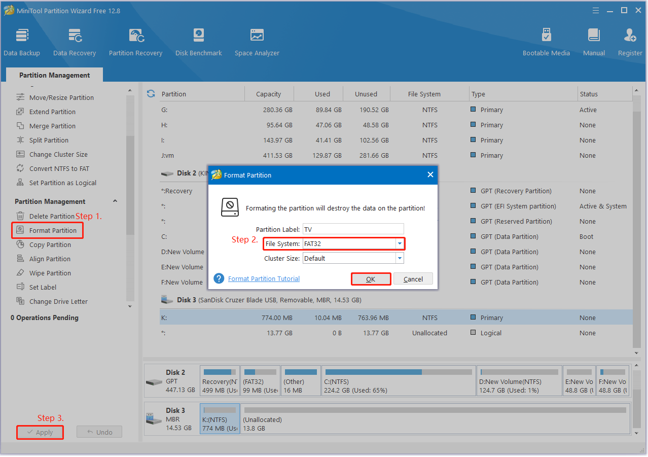Viewport: 648px width, 457px height.
Task: Click the Apply button
Action: [40, 432]
